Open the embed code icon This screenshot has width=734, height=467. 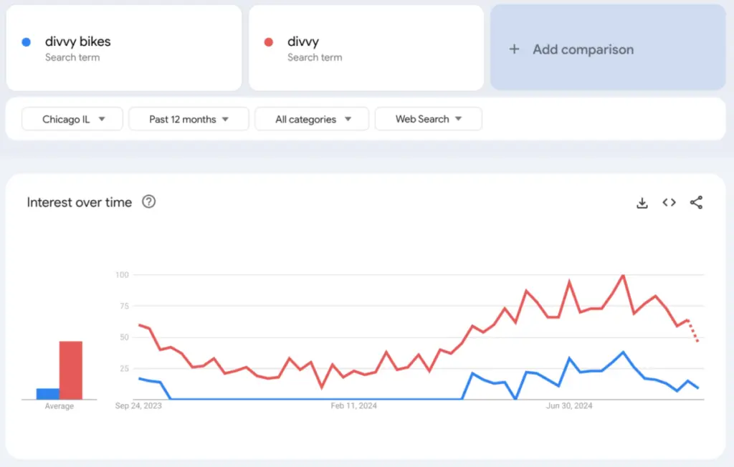[x=669, y=203]
